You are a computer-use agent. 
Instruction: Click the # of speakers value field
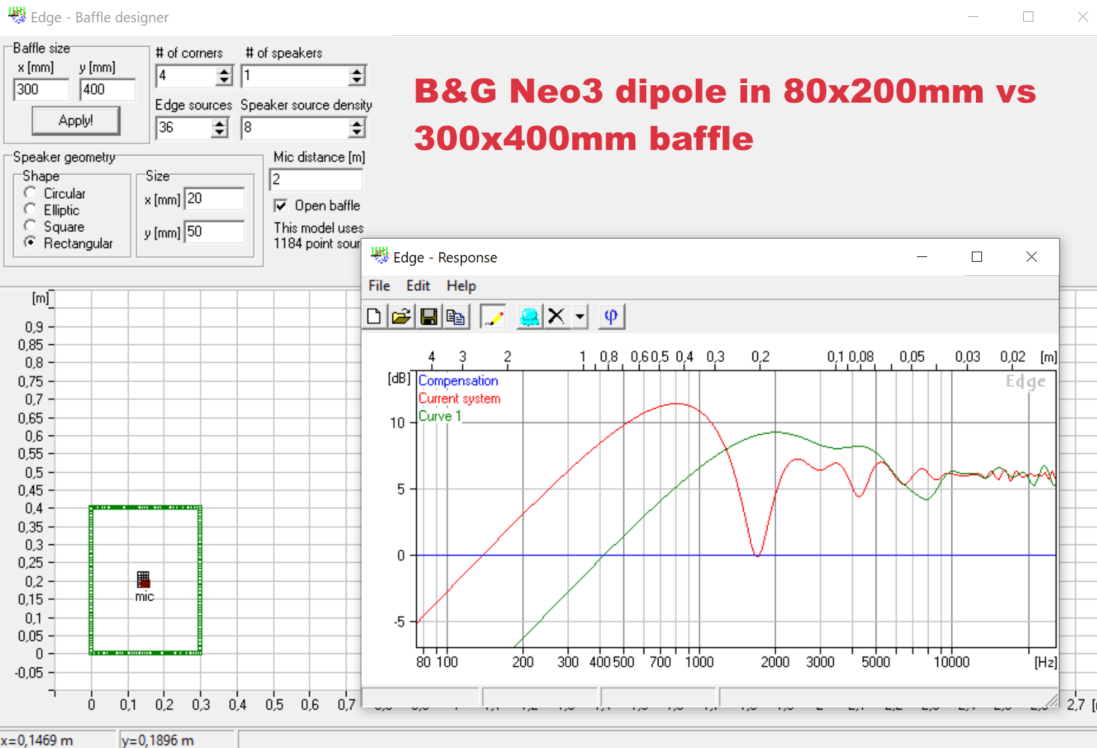(x=296, y=76)
